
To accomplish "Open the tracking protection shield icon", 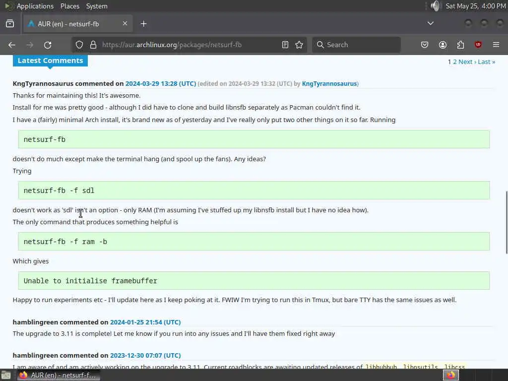I will point(79,45).
